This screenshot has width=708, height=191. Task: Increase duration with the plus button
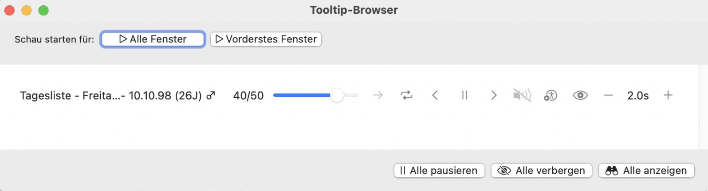[x=668, y=95]
